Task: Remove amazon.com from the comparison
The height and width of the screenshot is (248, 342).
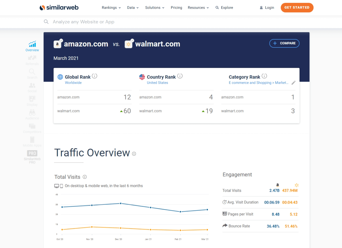Action: point(61,40)
